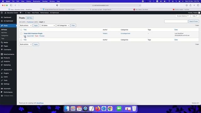Collapse the admin sidebar menu
This screenshot has height=113, width=201.
click(8, 96)
